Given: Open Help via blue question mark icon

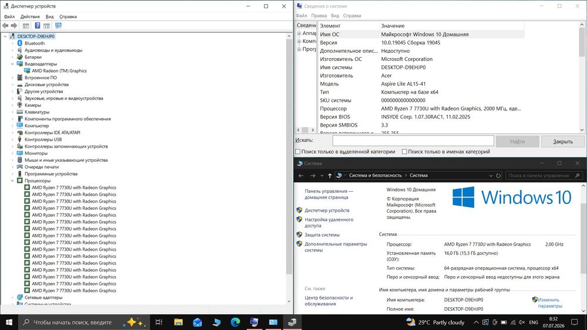Looking at the screenshot, I should pos(38,25).
